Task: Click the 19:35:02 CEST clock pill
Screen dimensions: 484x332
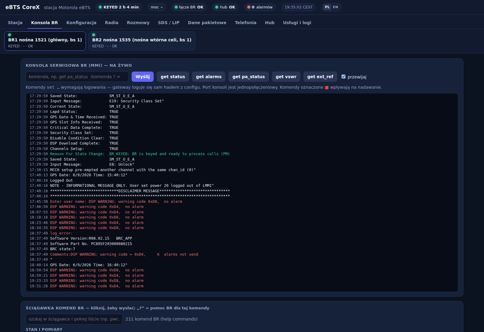Action: pyautogui.click(x=299, y=7)
